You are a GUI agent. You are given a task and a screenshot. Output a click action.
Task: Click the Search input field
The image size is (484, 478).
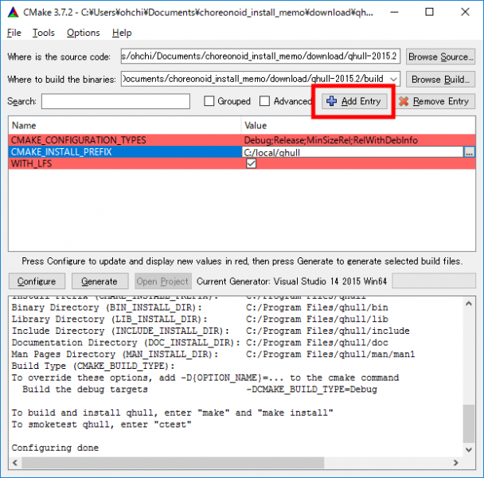tap(115, 102)
